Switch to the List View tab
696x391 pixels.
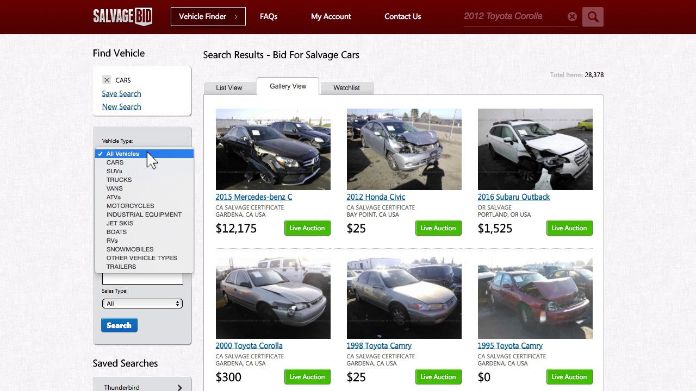[x=229, y=88]
